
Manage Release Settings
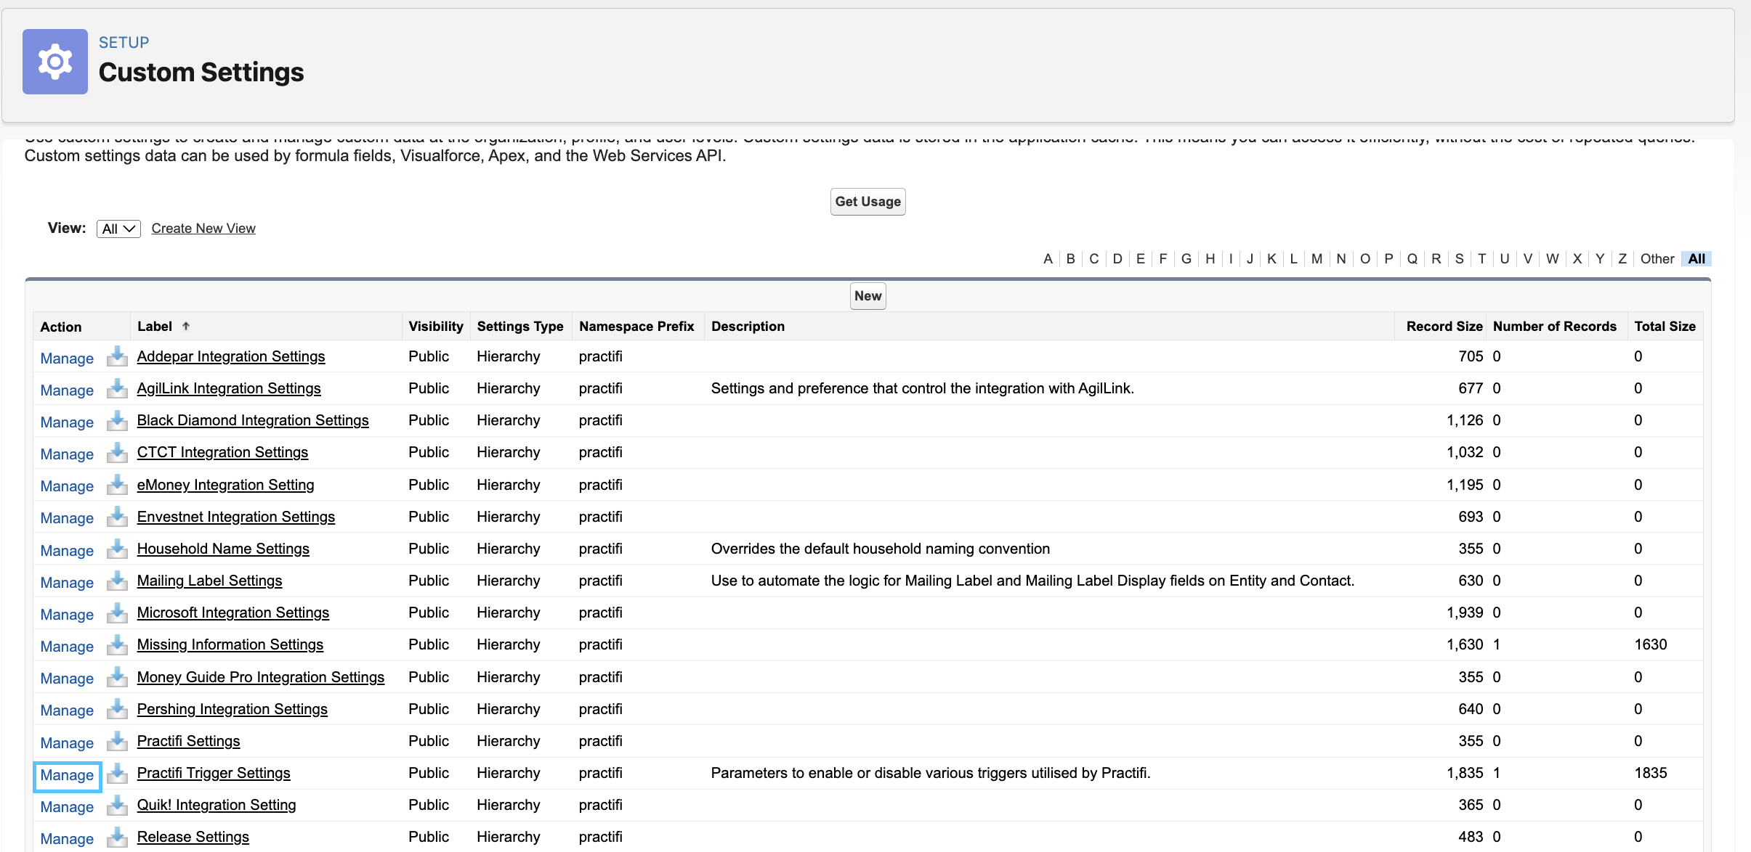(x=67, y=839)
